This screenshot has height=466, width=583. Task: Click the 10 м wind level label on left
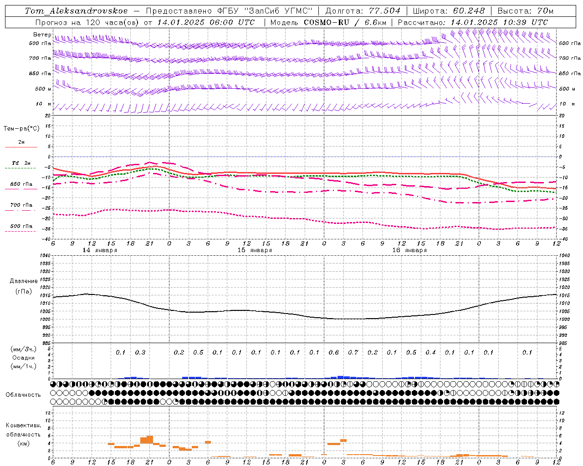tap(44, 104)
